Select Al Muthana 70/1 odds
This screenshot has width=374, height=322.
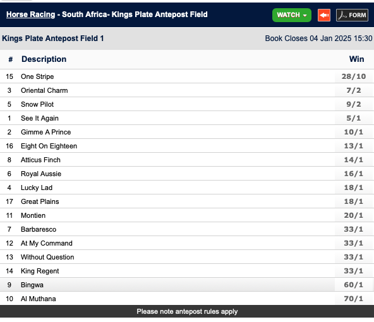pos(354,299)
